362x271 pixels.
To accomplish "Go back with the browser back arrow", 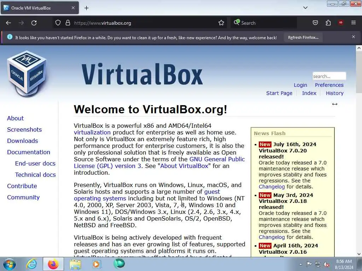I will (8, 23).
